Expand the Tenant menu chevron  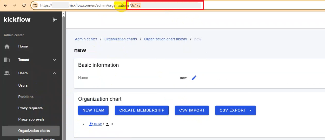click(55, 60)
